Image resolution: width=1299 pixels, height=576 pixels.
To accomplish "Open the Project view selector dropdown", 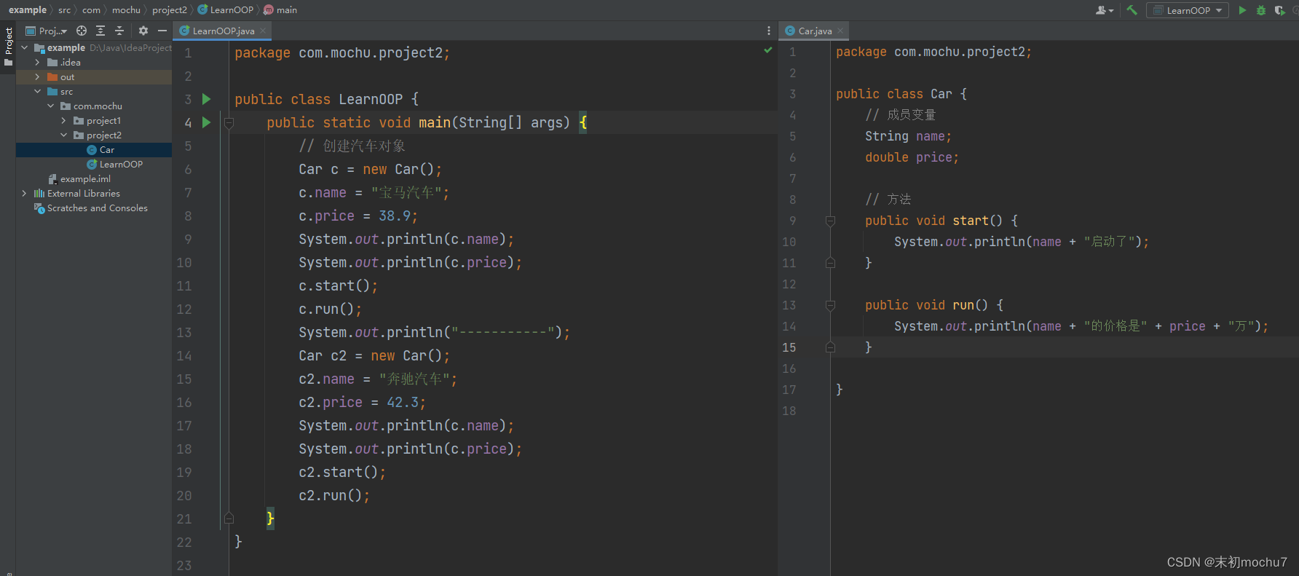I will (47, 31).
